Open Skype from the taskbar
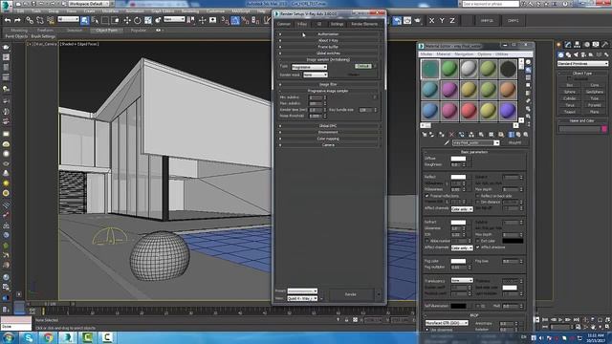Viewport: 612px width, 344px height. 29,337
